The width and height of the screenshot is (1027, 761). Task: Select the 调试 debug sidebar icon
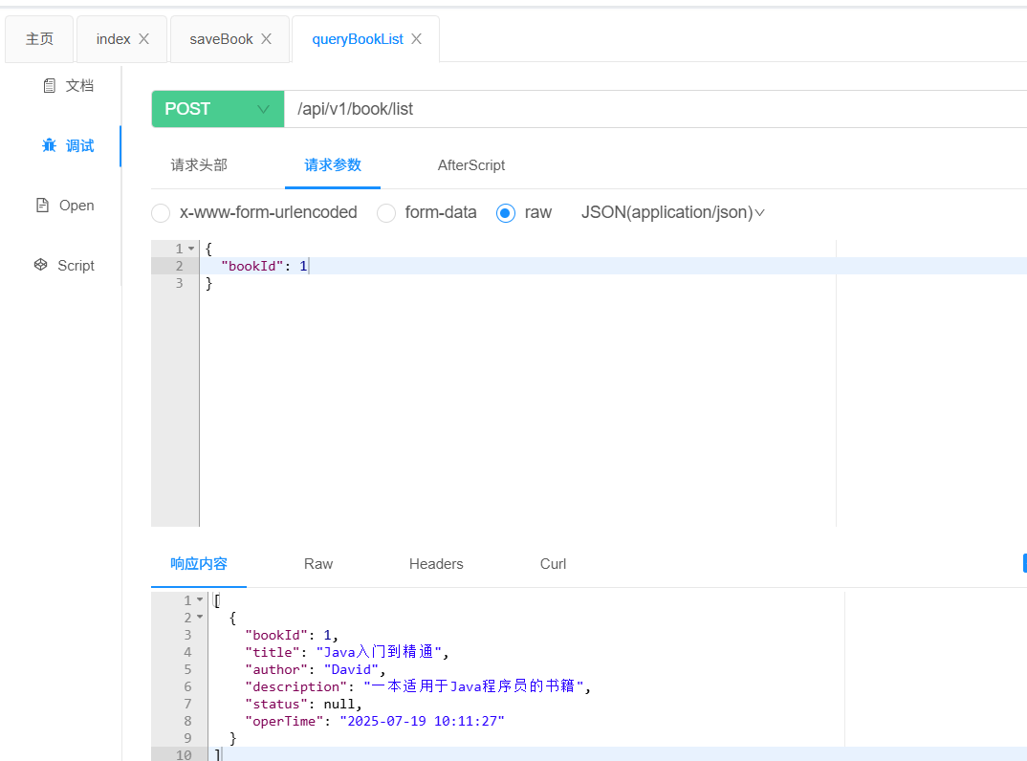(66, 145)
